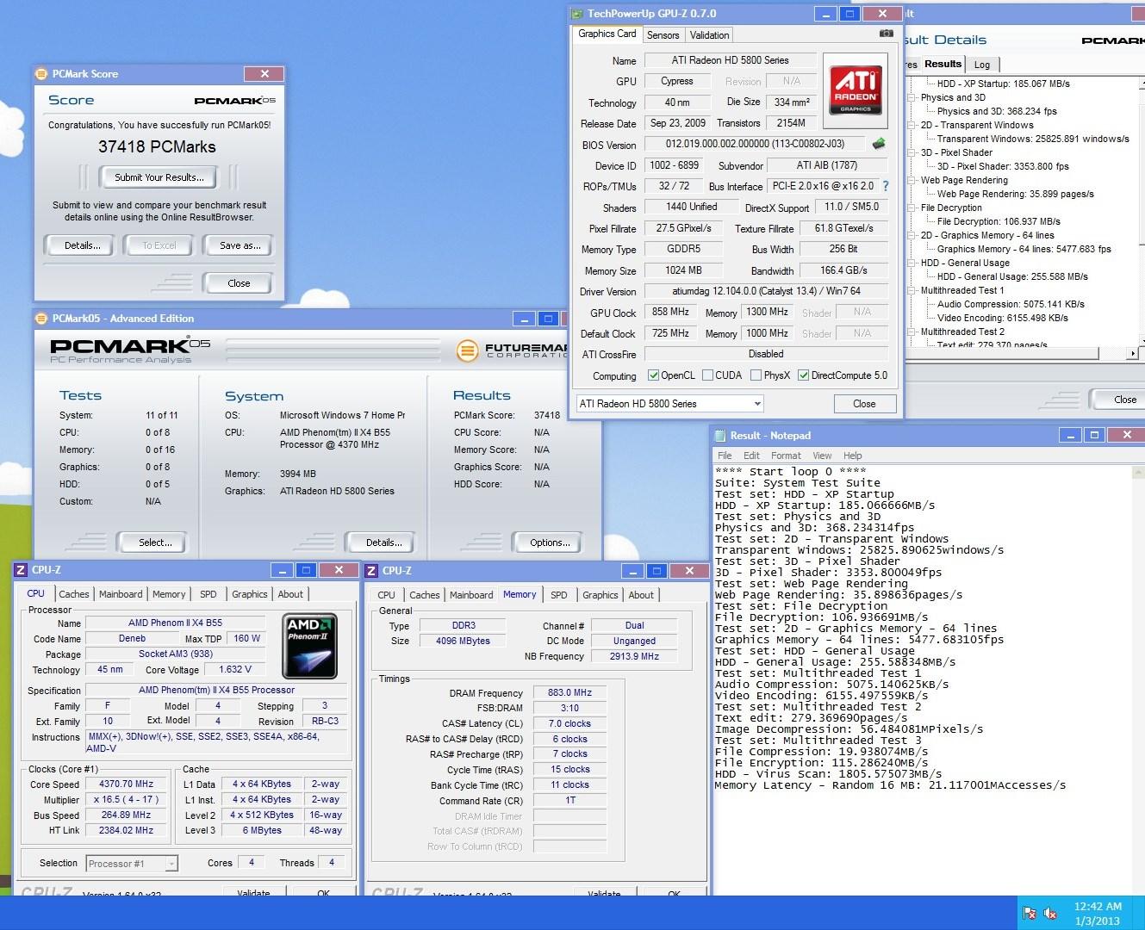Open the Processor #1 selection dropdown
Image resolution: width=1145 pixels, height=930 pixels.
pyautogui.click(x=132, y=863)
